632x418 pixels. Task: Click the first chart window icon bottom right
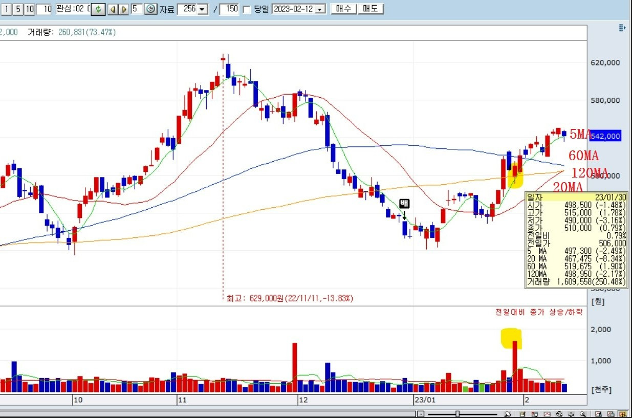[x=598, y=414]
